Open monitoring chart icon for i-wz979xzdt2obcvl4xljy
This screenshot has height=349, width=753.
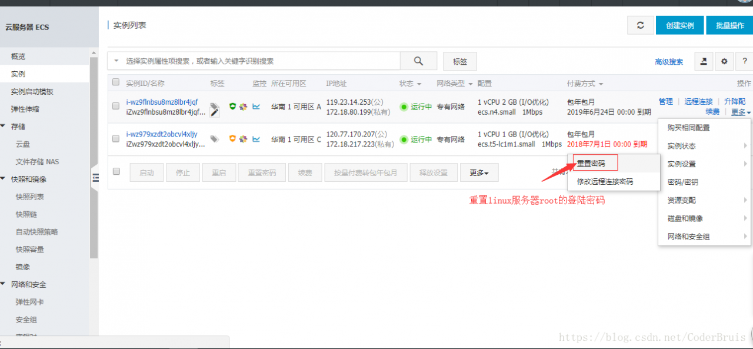[x=256, y=139]
